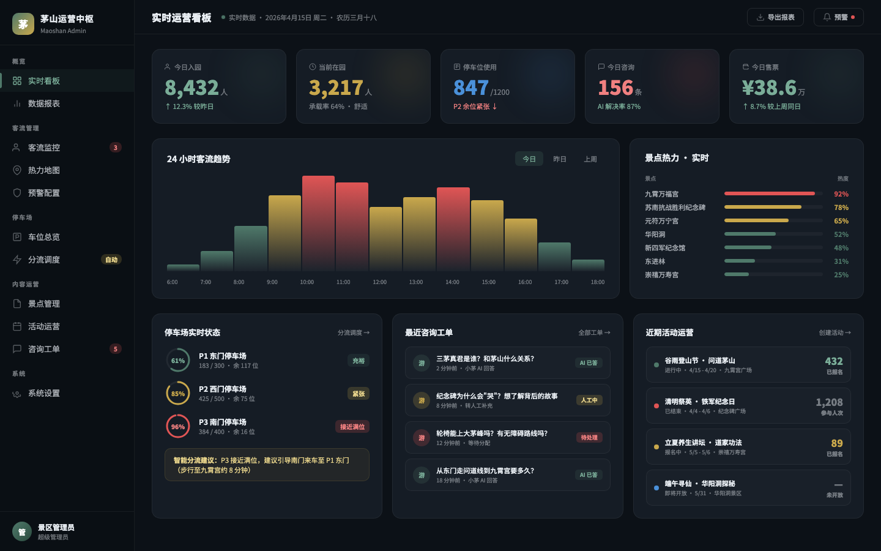Screen dimensions: 881x551
Task: Open ticket 纪念碑为什么会"哭"
Action: click(508, 400)
